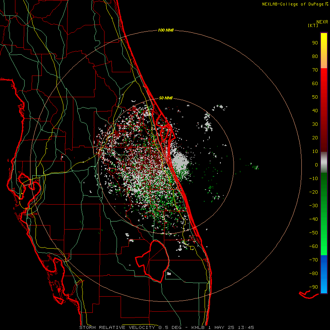Click the blue segment of the color bar

tap(324, 274)
